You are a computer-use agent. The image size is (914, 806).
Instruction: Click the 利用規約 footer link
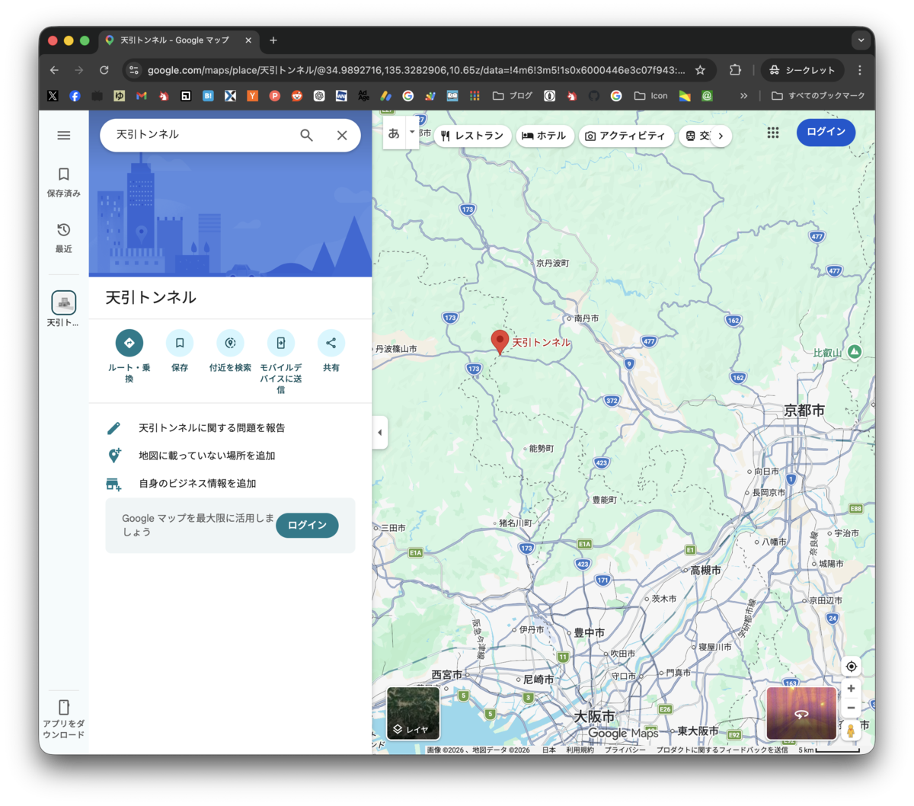[580, 750]
